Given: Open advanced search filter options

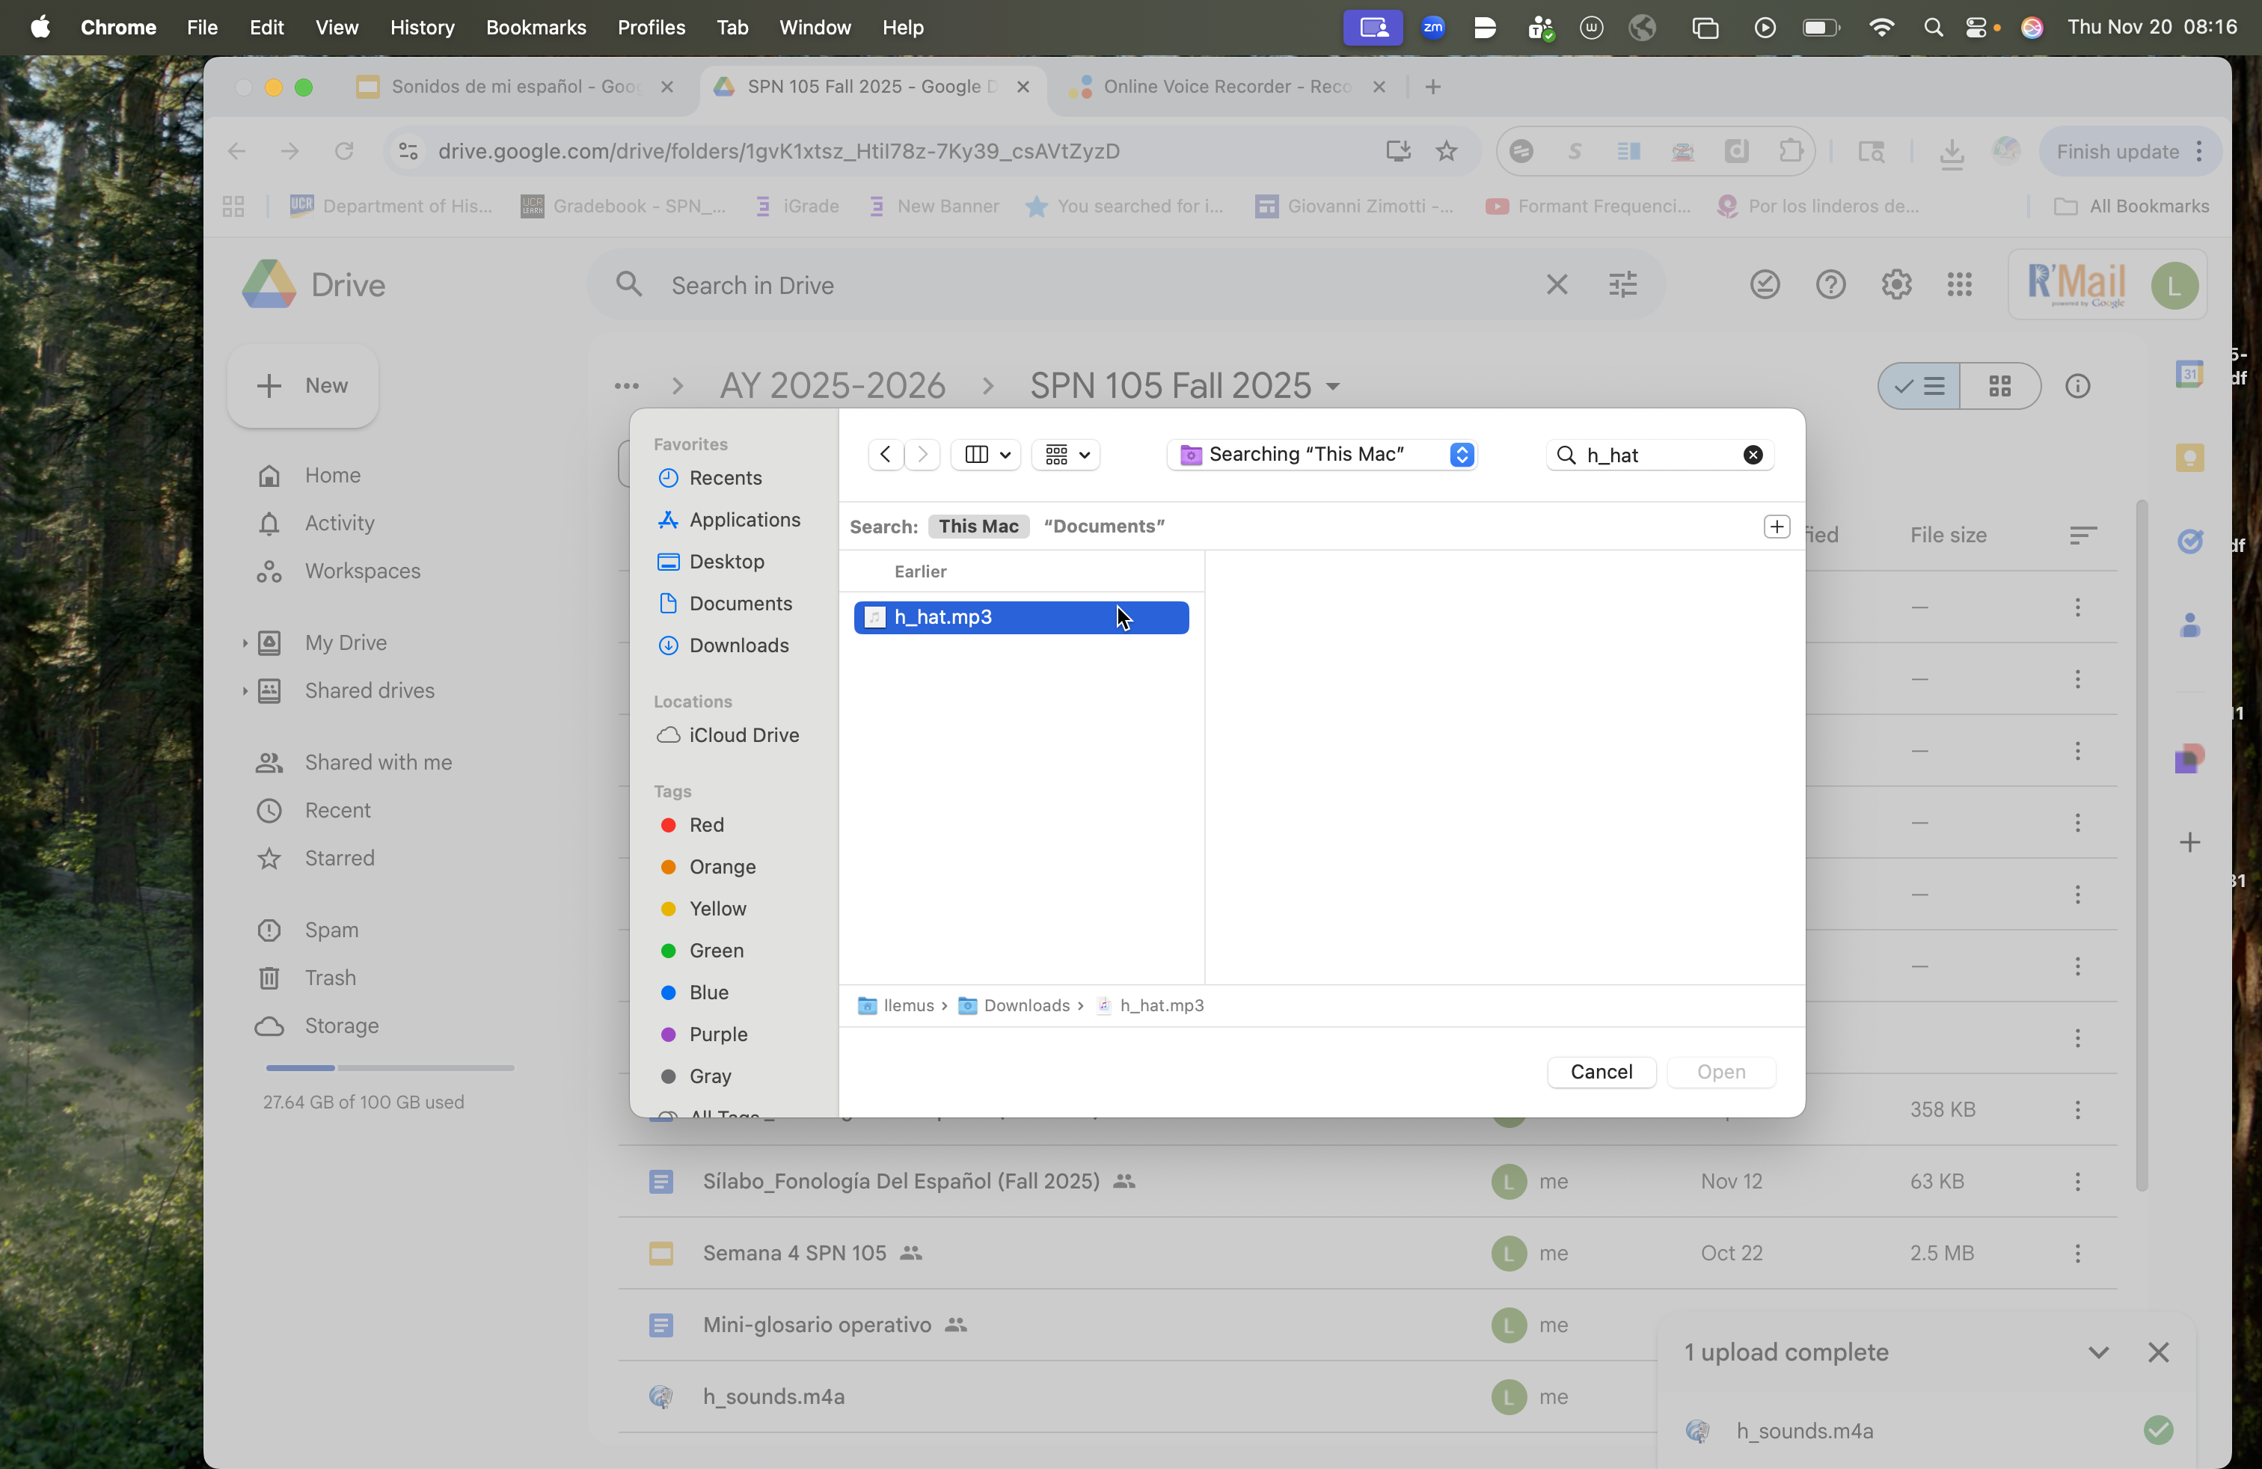Looking at the screenshot, I should [x=1622, y=284].
